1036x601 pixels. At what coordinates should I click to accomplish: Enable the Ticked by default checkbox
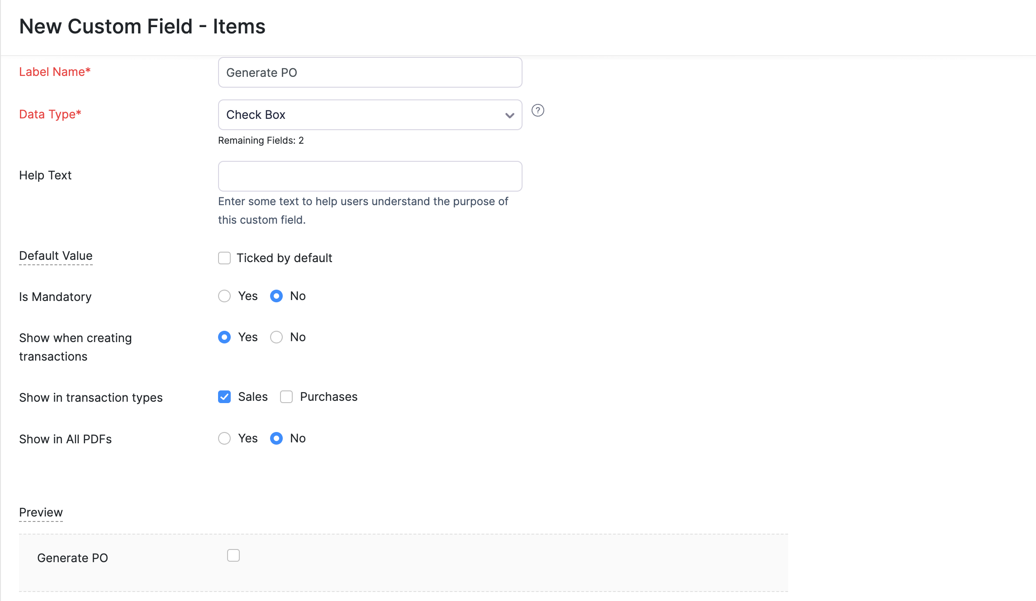tap(224, 258)
